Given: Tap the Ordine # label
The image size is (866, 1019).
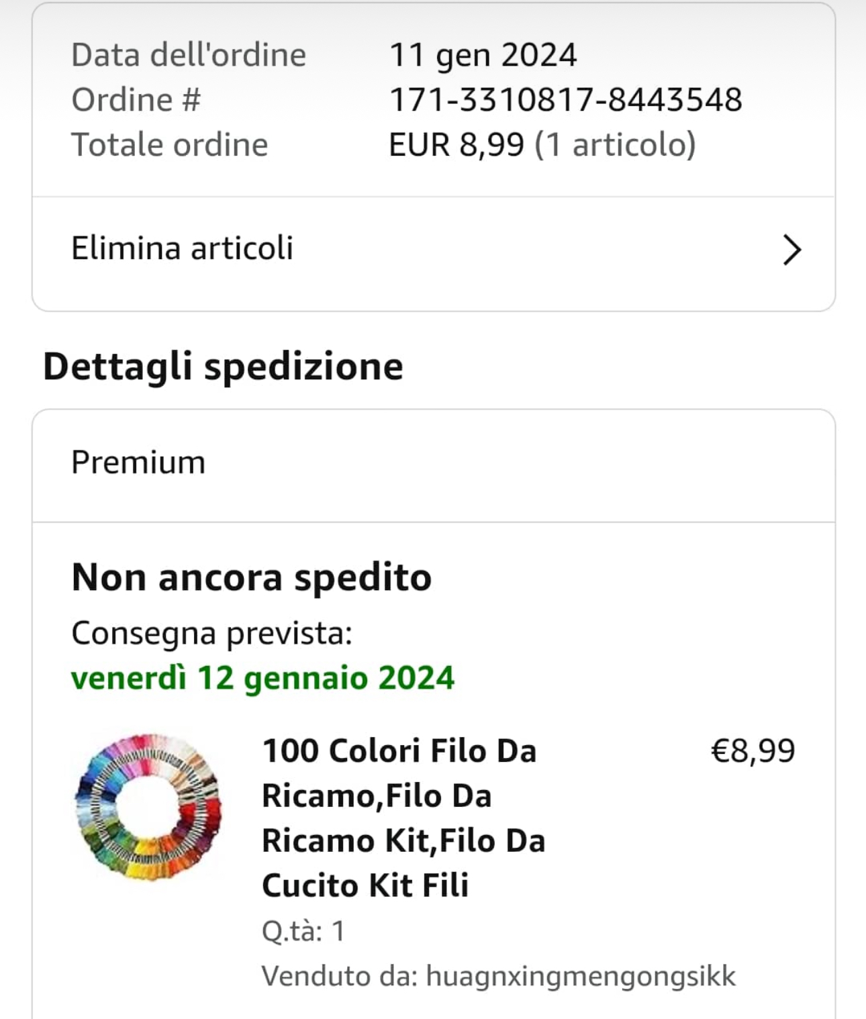Looking at the screenshot, I should pos(136,100).
